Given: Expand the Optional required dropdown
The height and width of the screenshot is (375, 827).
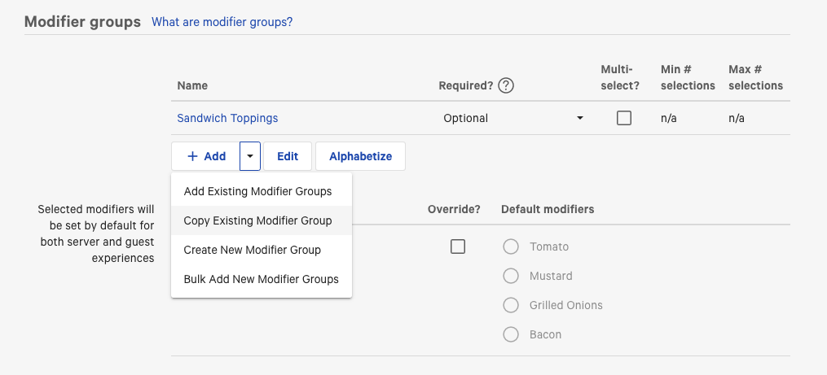Looking at the screenshot, I should [x=513, y=118].
